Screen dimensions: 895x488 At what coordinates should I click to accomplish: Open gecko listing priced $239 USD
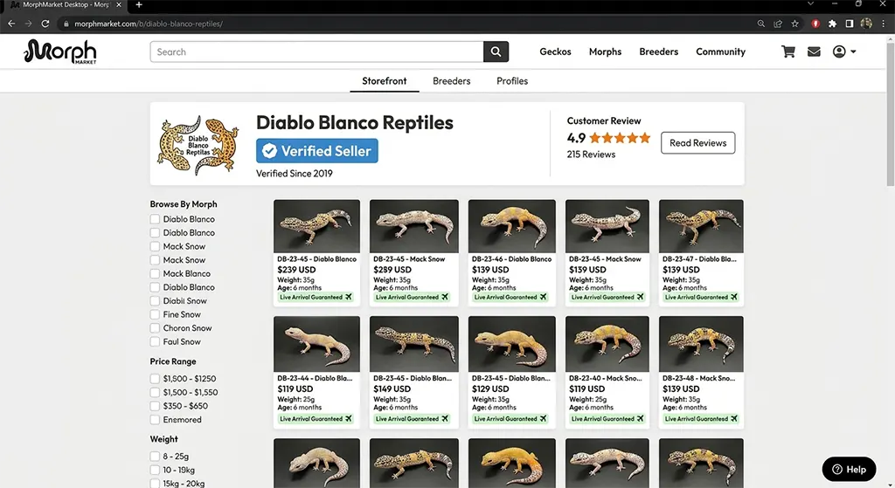point(316,252)
